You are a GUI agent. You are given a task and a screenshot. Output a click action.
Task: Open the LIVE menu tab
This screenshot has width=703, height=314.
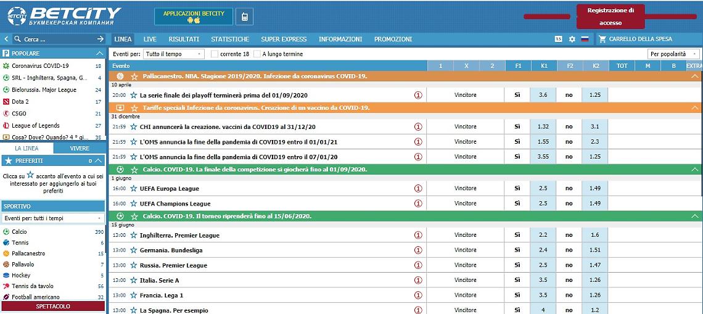point(150,39)
